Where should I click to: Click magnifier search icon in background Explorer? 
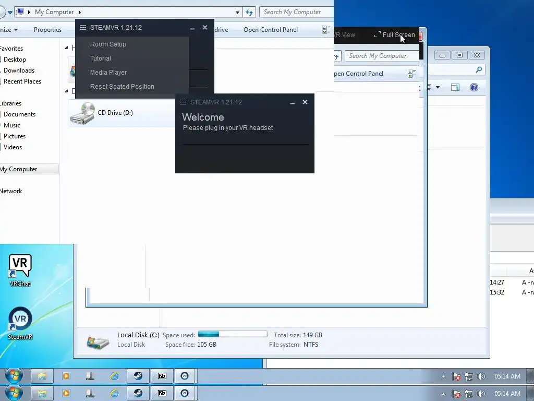479,70
